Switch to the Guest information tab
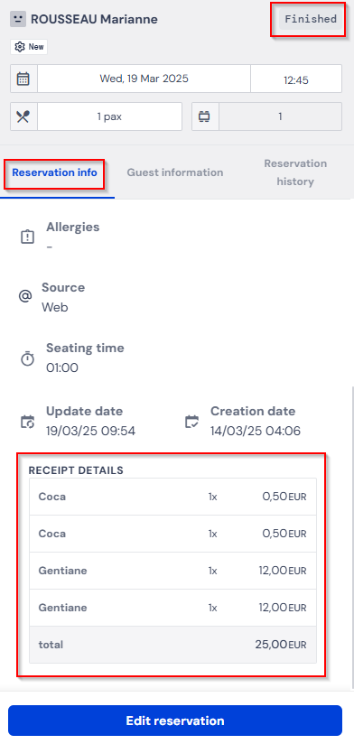The height and width of the screenshot is (744, 354). (x=175, y=172)
